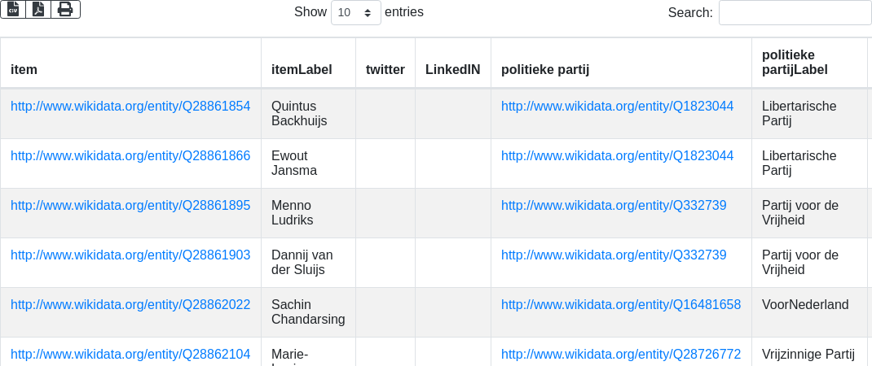Export table as PDF document

click(x=38, y=10)
